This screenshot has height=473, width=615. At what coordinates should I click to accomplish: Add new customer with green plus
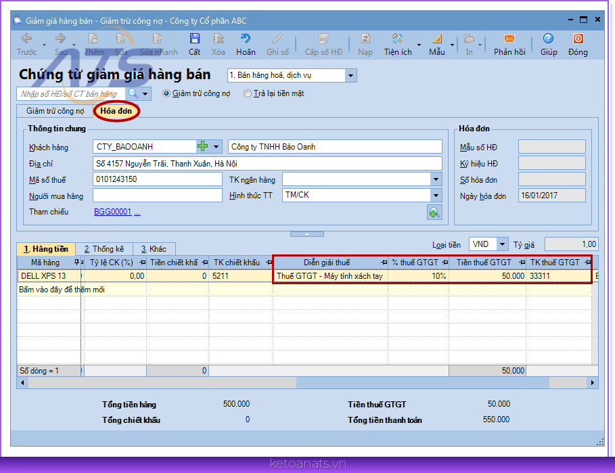203,146
